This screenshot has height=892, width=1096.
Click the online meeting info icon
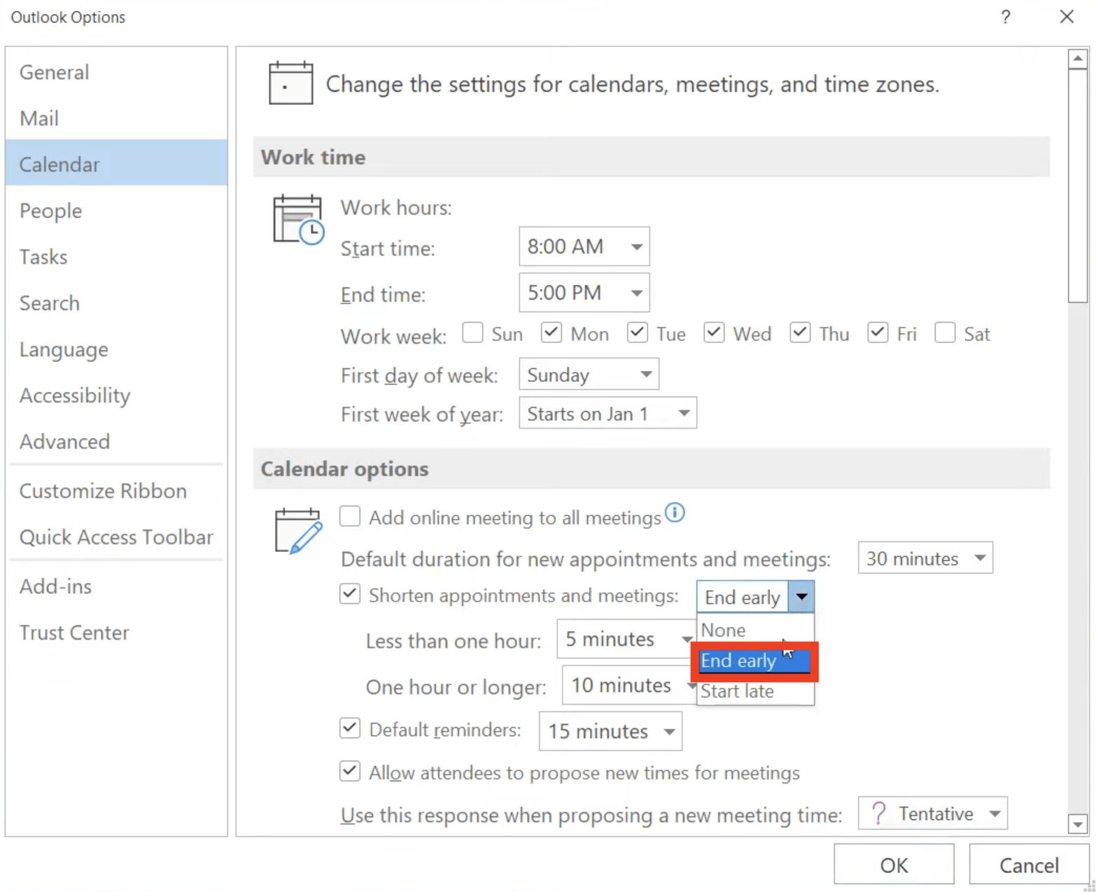pos(675,513)
